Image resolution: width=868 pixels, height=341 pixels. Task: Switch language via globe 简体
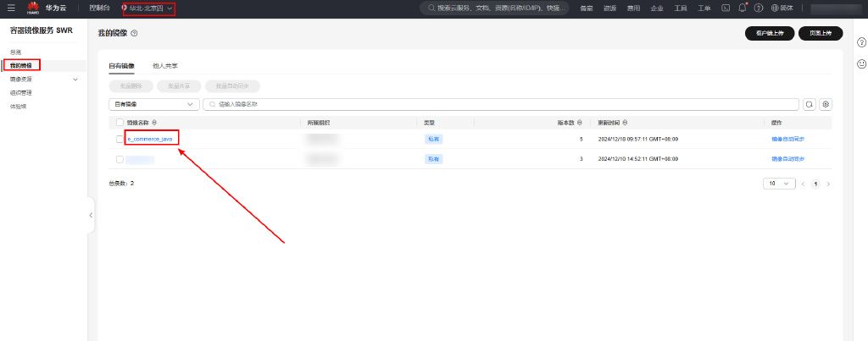pyautogui.click(x=782, y=8)
